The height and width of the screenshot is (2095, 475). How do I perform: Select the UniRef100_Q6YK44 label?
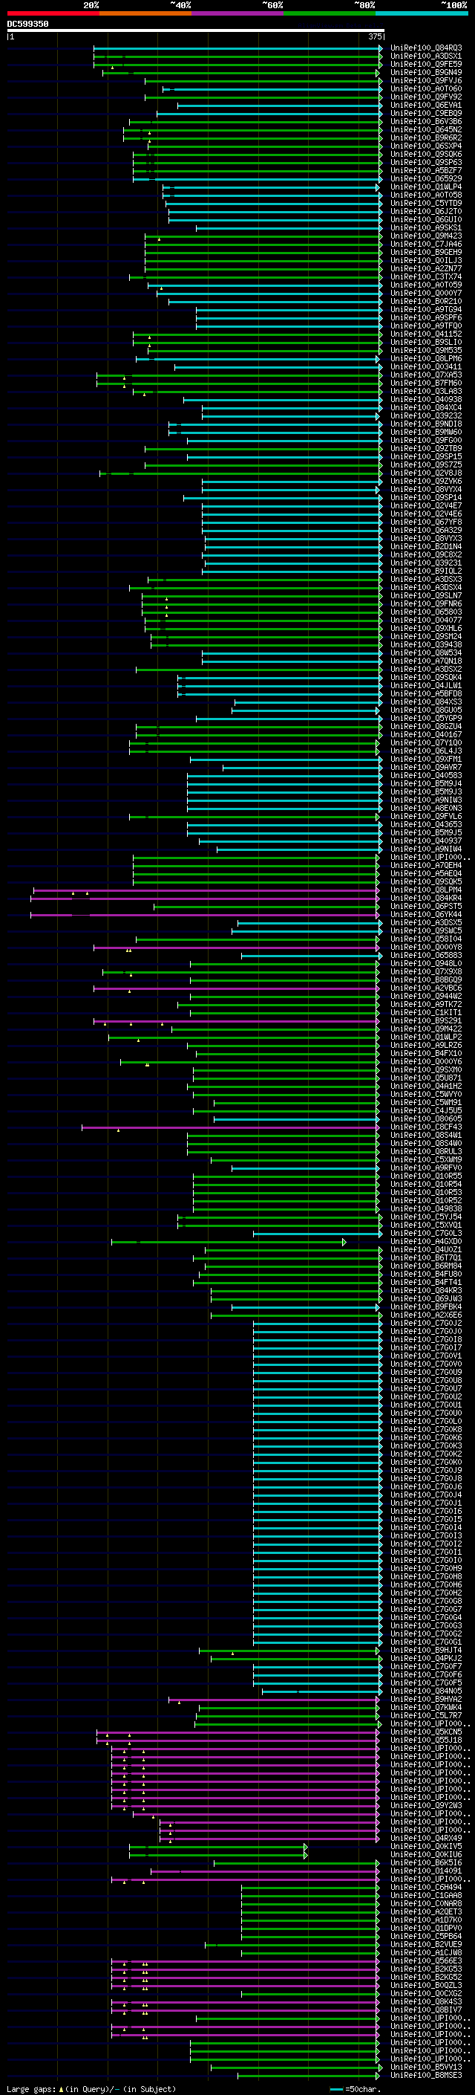coord(426,914)
